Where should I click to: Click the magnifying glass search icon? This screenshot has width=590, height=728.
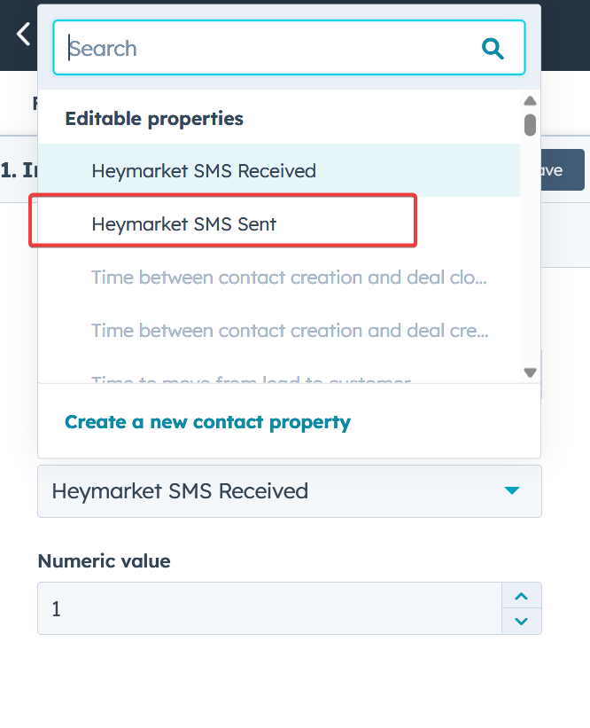coord(493,48)
